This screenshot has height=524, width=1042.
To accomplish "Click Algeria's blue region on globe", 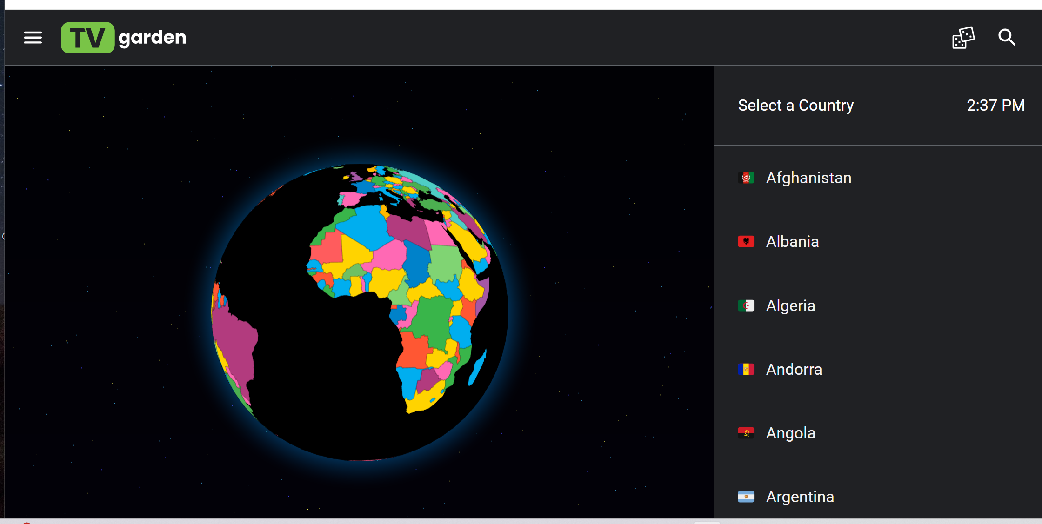I will pyautogui.click(x=365, y=226).
